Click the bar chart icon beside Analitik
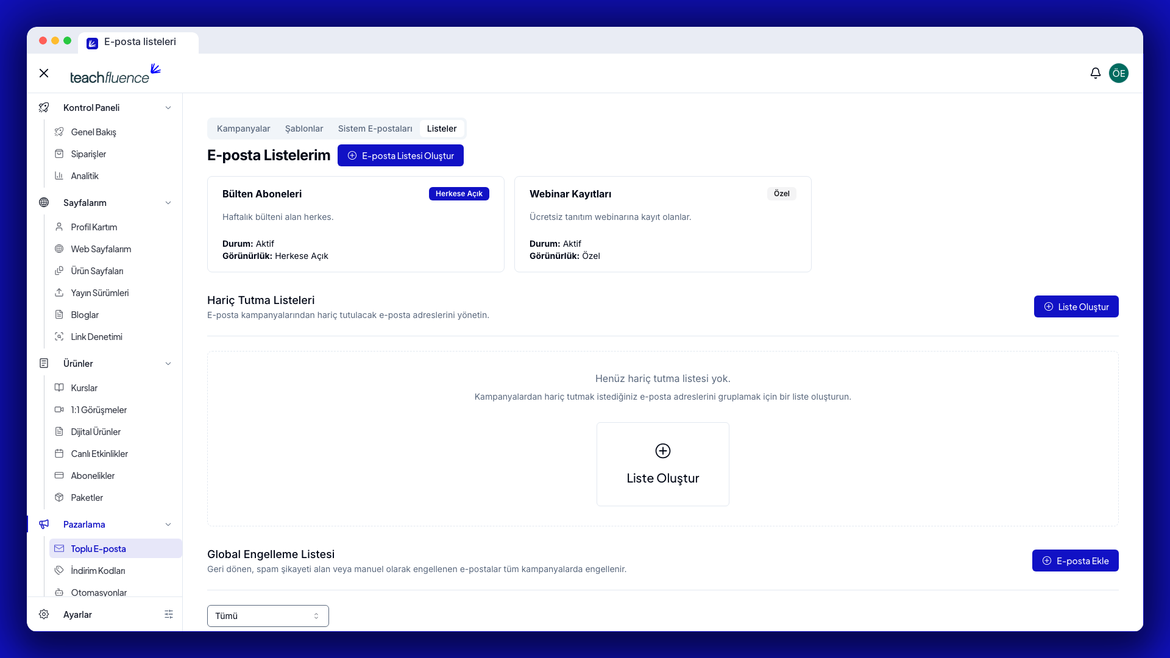Viewport: 1170px width, 658px height. tap(59, 176)
